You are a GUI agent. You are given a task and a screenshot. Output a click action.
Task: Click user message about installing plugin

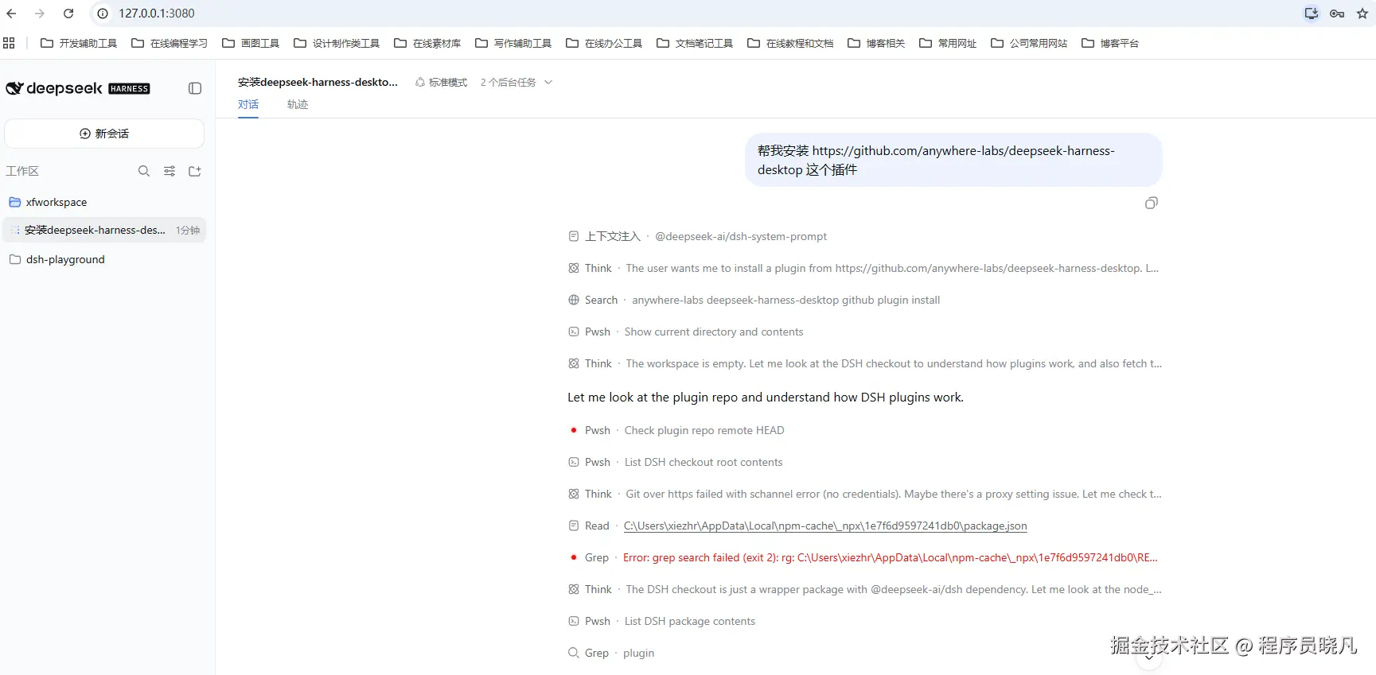(953, 160)
